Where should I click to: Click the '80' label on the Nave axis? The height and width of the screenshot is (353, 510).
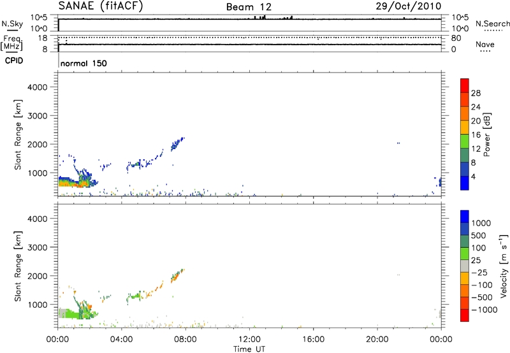coord(456,38)
